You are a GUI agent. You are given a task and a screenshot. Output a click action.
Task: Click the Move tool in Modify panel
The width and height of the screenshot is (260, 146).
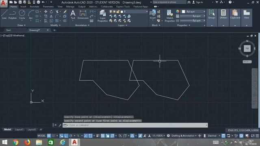coord(45,12)
